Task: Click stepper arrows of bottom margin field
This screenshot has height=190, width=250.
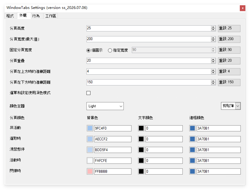Action: pos(213,82)
